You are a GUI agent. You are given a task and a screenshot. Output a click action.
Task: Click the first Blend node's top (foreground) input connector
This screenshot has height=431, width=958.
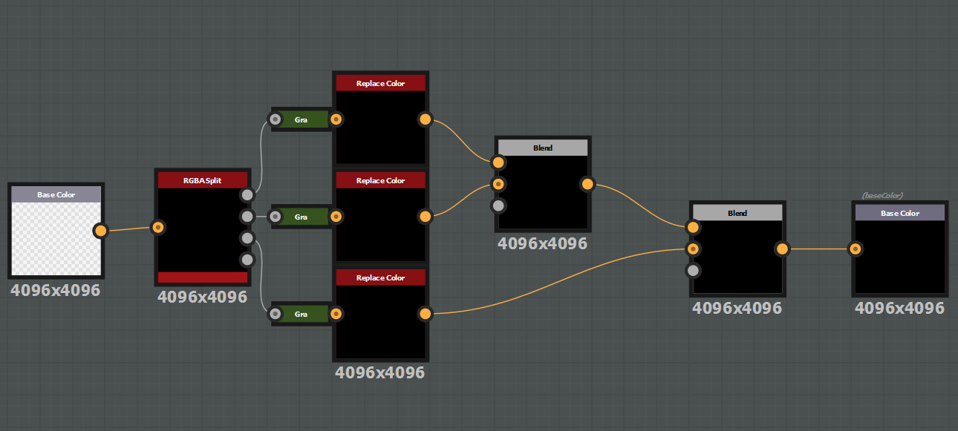(498, 162)
